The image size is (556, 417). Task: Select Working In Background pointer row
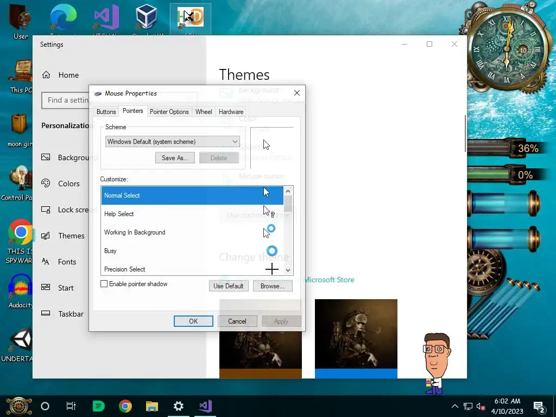point(192,232)
